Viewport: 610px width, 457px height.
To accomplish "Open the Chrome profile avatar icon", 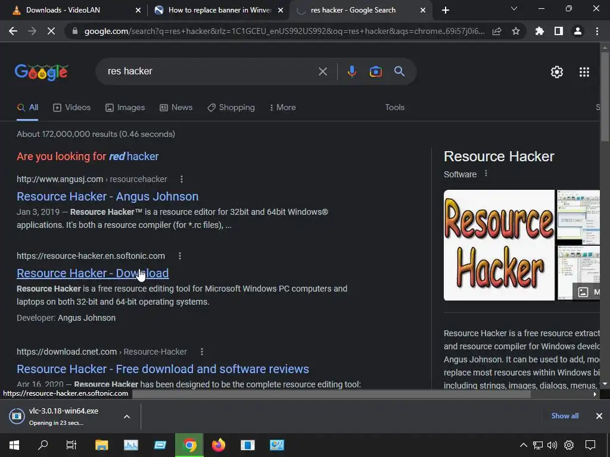I will click(x=578, y=31).
